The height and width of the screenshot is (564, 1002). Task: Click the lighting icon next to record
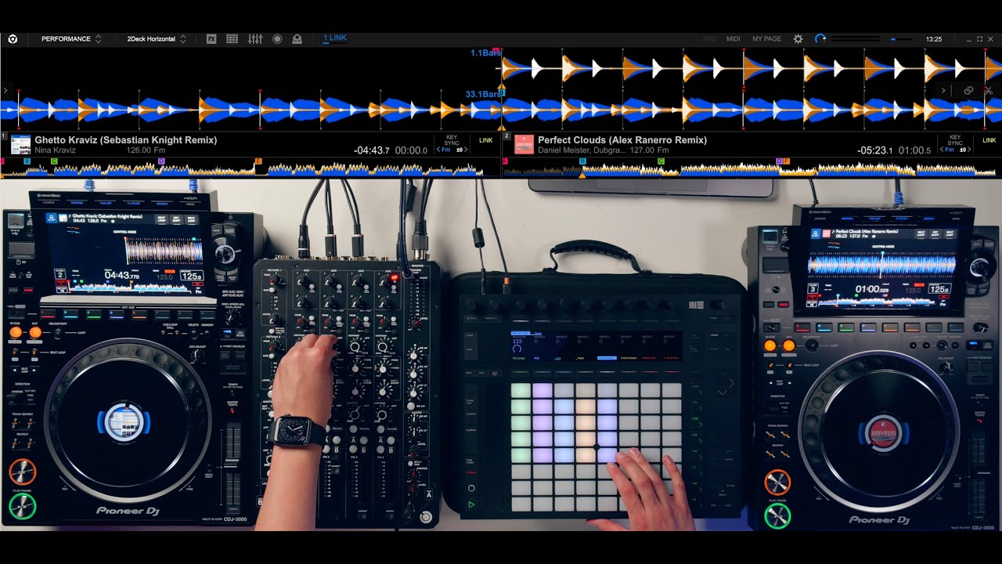click(297, 38)
